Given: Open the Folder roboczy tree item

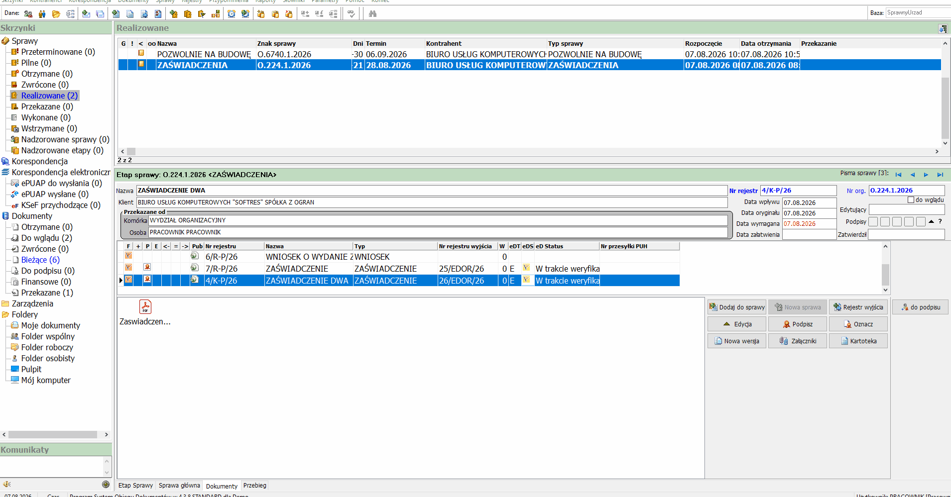Looking at the screenshot, I should click(47, 347).
